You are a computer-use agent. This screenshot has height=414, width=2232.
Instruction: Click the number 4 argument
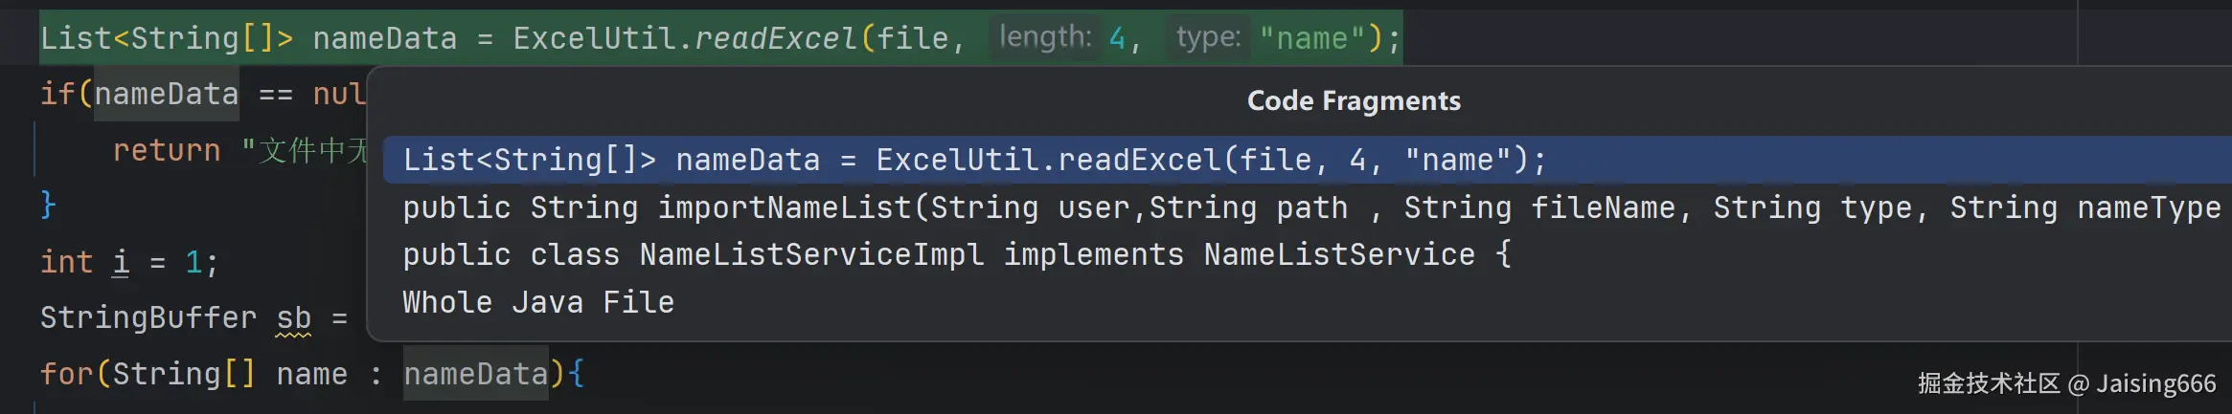(1117, 38)
